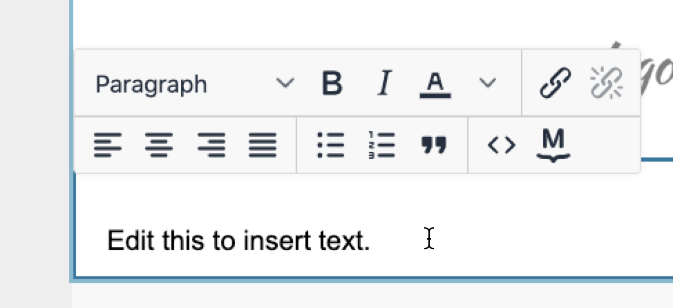Align text to the left

(108, 145)
